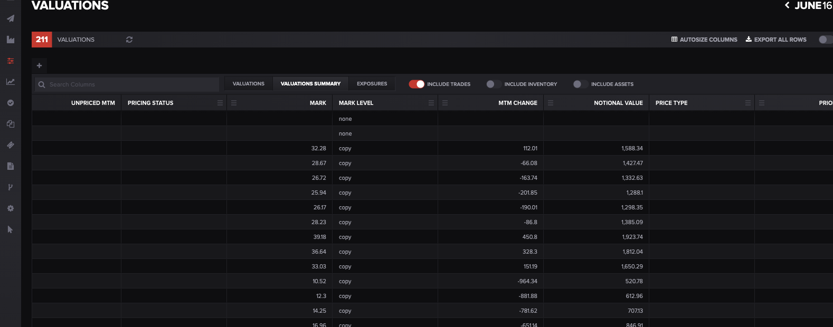The height and width of the screenshot is (327, 833).
Task: Select MTM change -163.74 cell
Action: pyautogui.click(x=490, y=178)
